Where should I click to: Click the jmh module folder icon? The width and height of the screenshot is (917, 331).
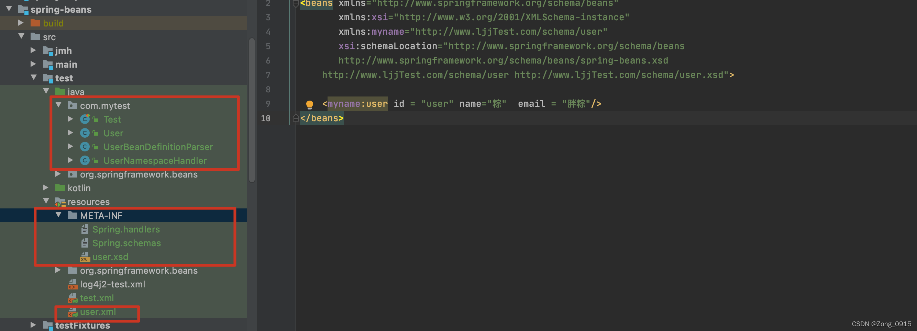coord(48,51)
